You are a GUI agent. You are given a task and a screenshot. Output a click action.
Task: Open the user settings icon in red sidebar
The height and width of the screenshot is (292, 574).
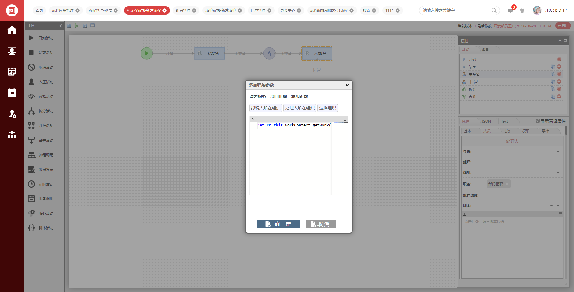(12, 114)
